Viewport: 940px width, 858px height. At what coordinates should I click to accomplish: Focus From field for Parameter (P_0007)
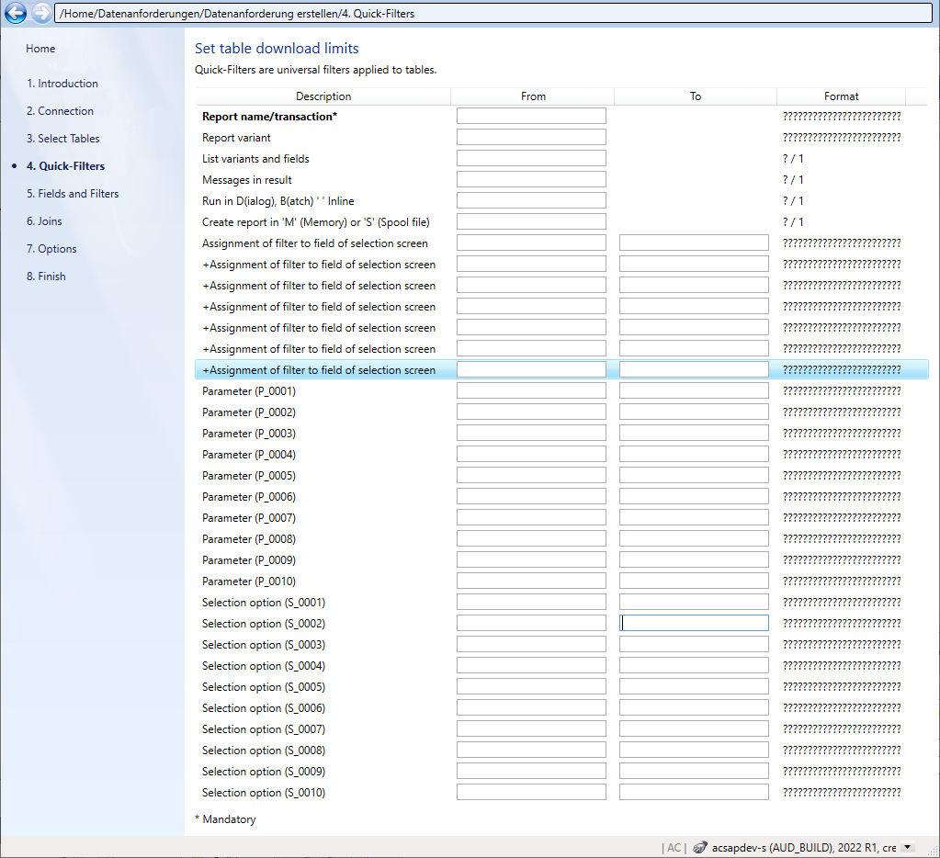coord(531,518)
